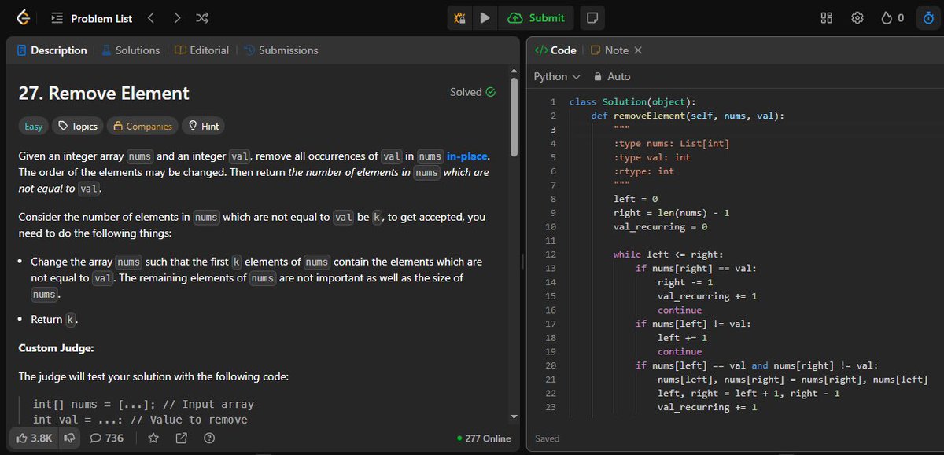Pick a random problem with shuffle icon
This screenshot has width=944, height=455.
point(201,17)
